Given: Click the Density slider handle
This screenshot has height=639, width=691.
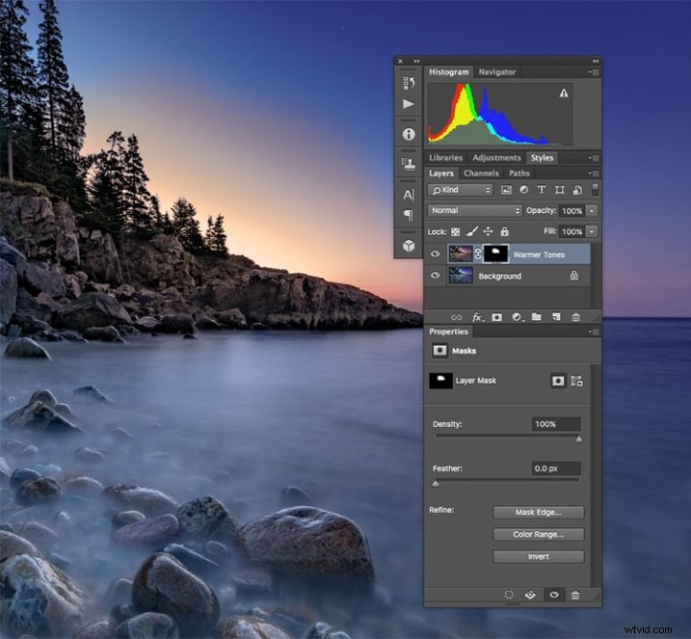Looking at the screenshot, I should pos(578,439).
